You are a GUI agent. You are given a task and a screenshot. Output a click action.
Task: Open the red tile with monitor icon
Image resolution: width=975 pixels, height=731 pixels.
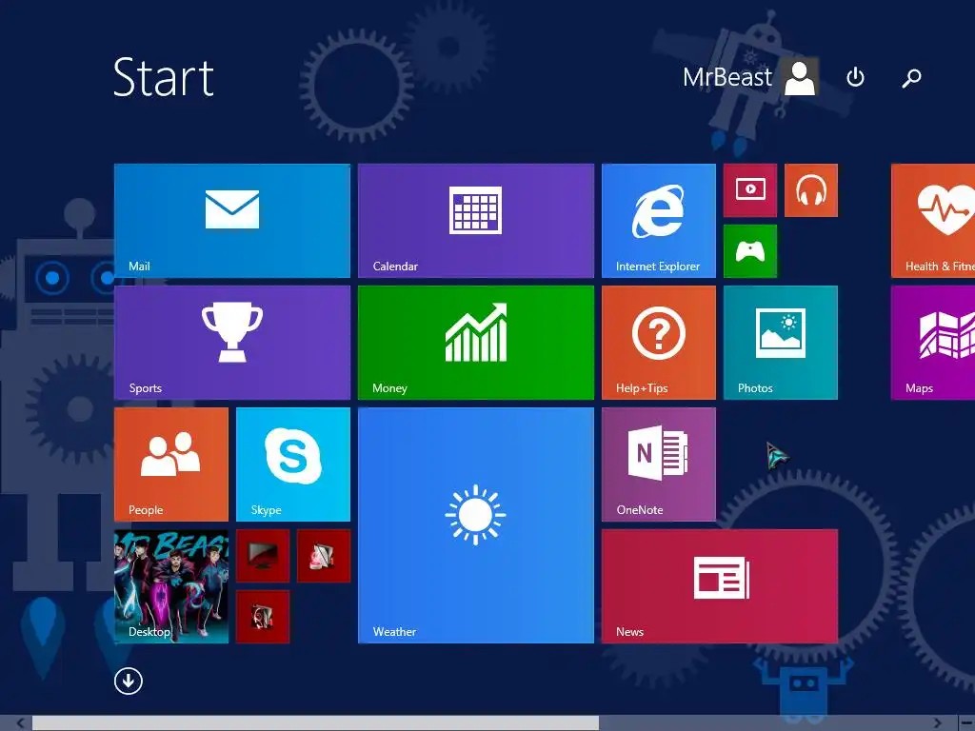point(263,556)
